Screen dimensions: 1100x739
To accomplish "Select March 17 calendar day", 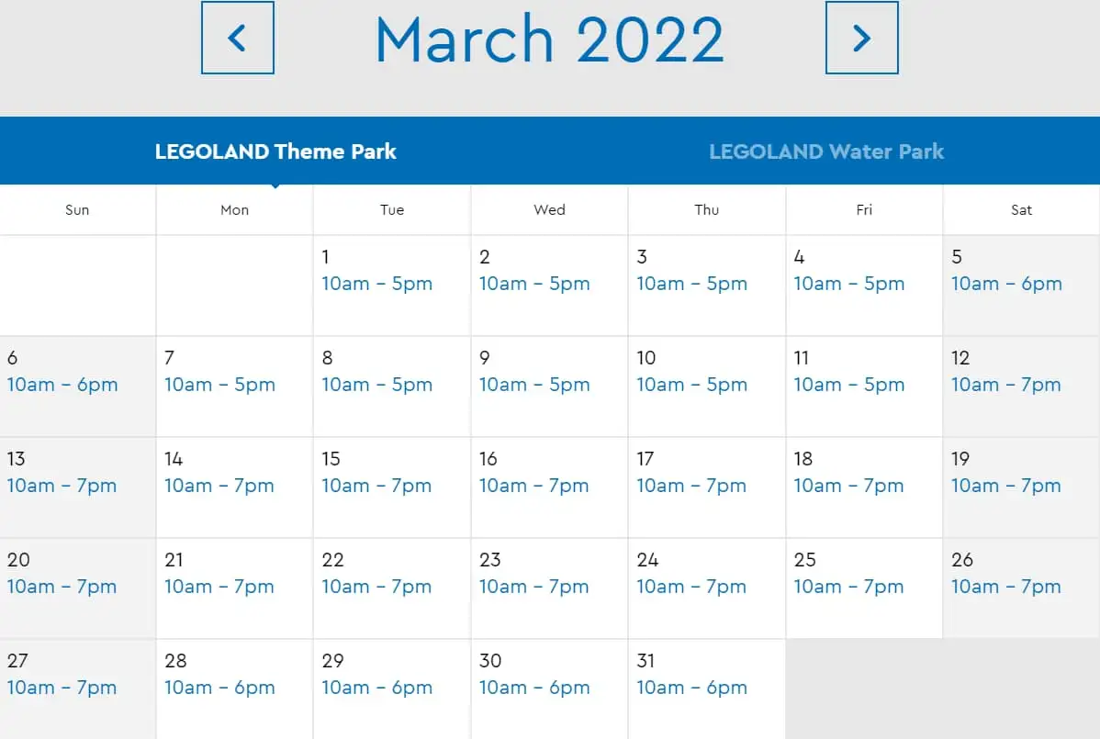I will click(x=706, y=487).
